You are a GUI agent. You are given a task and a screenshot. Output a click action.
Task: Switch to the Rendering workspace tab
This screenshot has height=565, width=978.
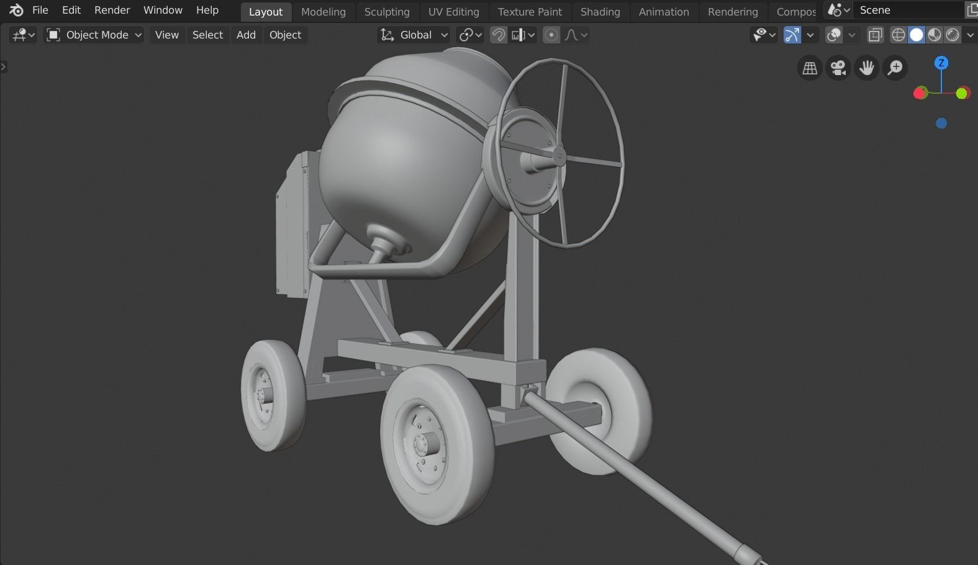733,12
